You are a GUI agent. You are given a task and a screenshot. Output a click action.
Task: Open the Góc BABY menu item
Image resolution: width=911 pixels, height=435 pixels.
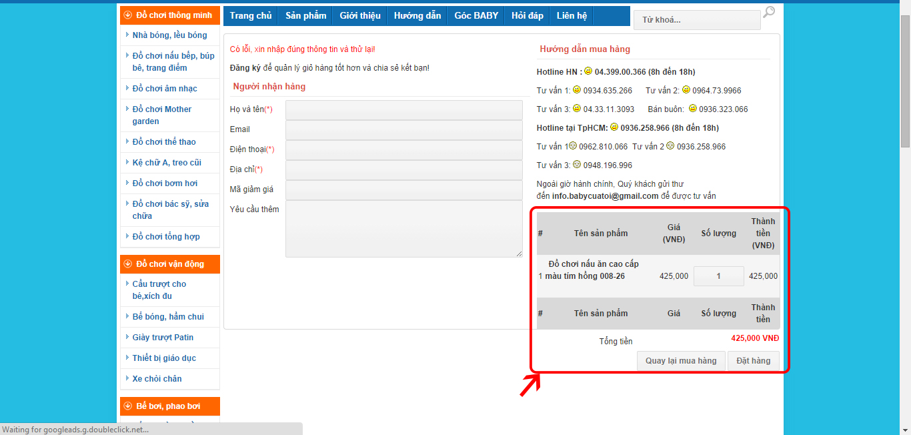(x=476, y=16)
